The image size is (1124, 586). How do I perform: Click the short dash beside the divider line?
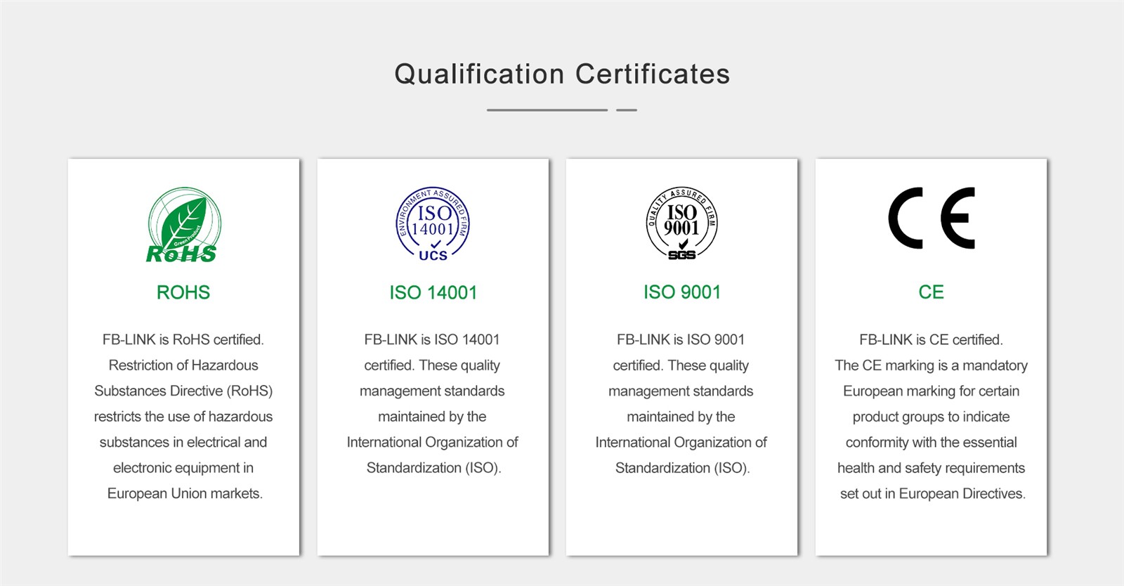[x=626, y=110]
